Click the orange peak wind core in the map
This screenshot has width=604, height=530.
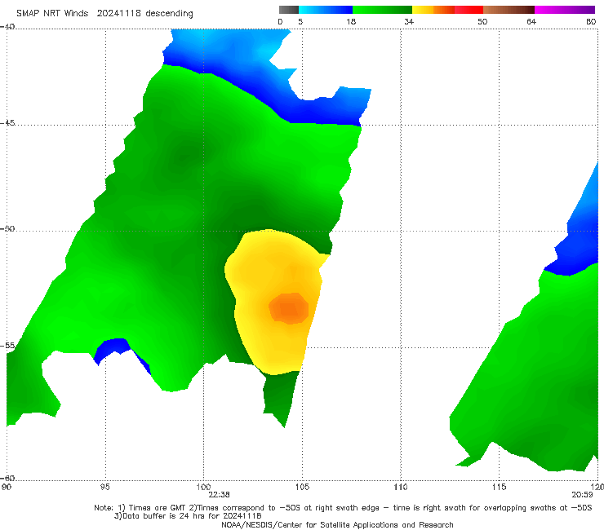(x=289, y=308)
